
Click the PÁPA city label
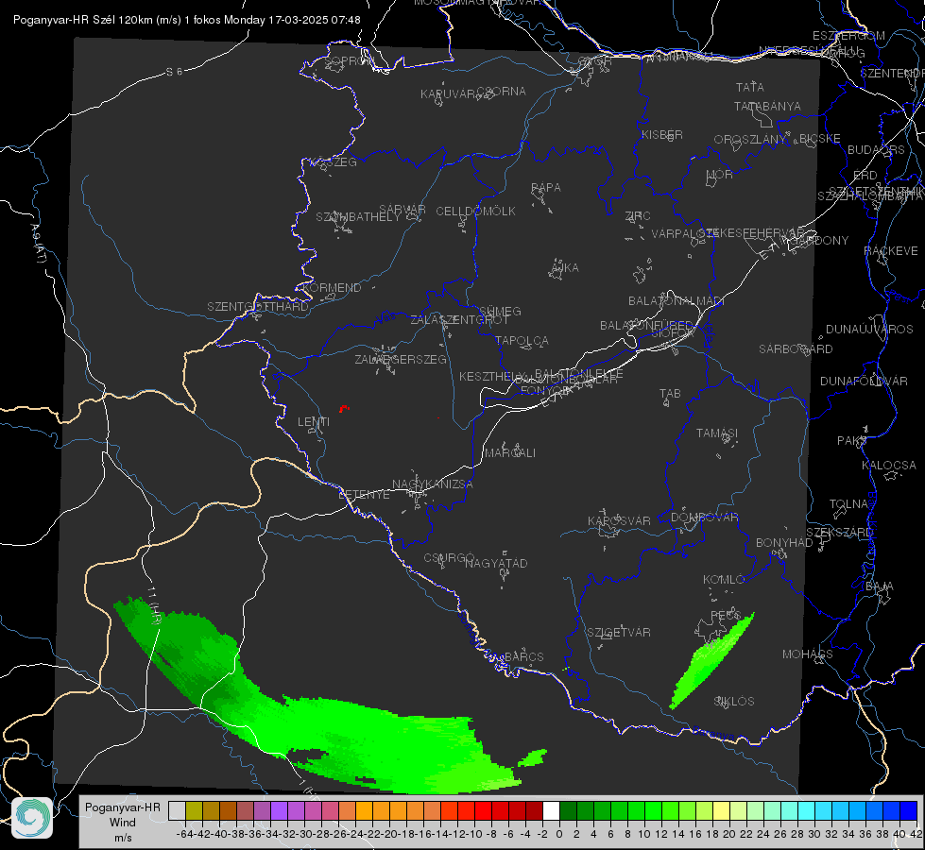546,188
